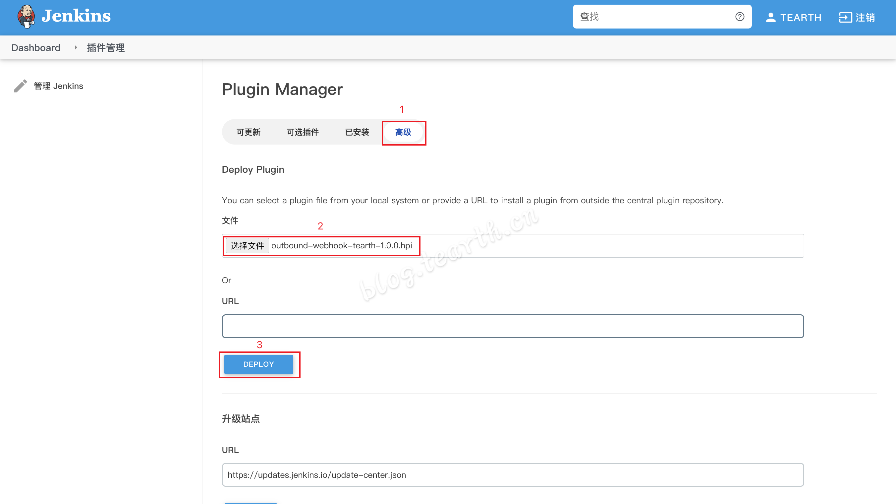Open 管理 Jenkins sidebar link

pos(58,86)
